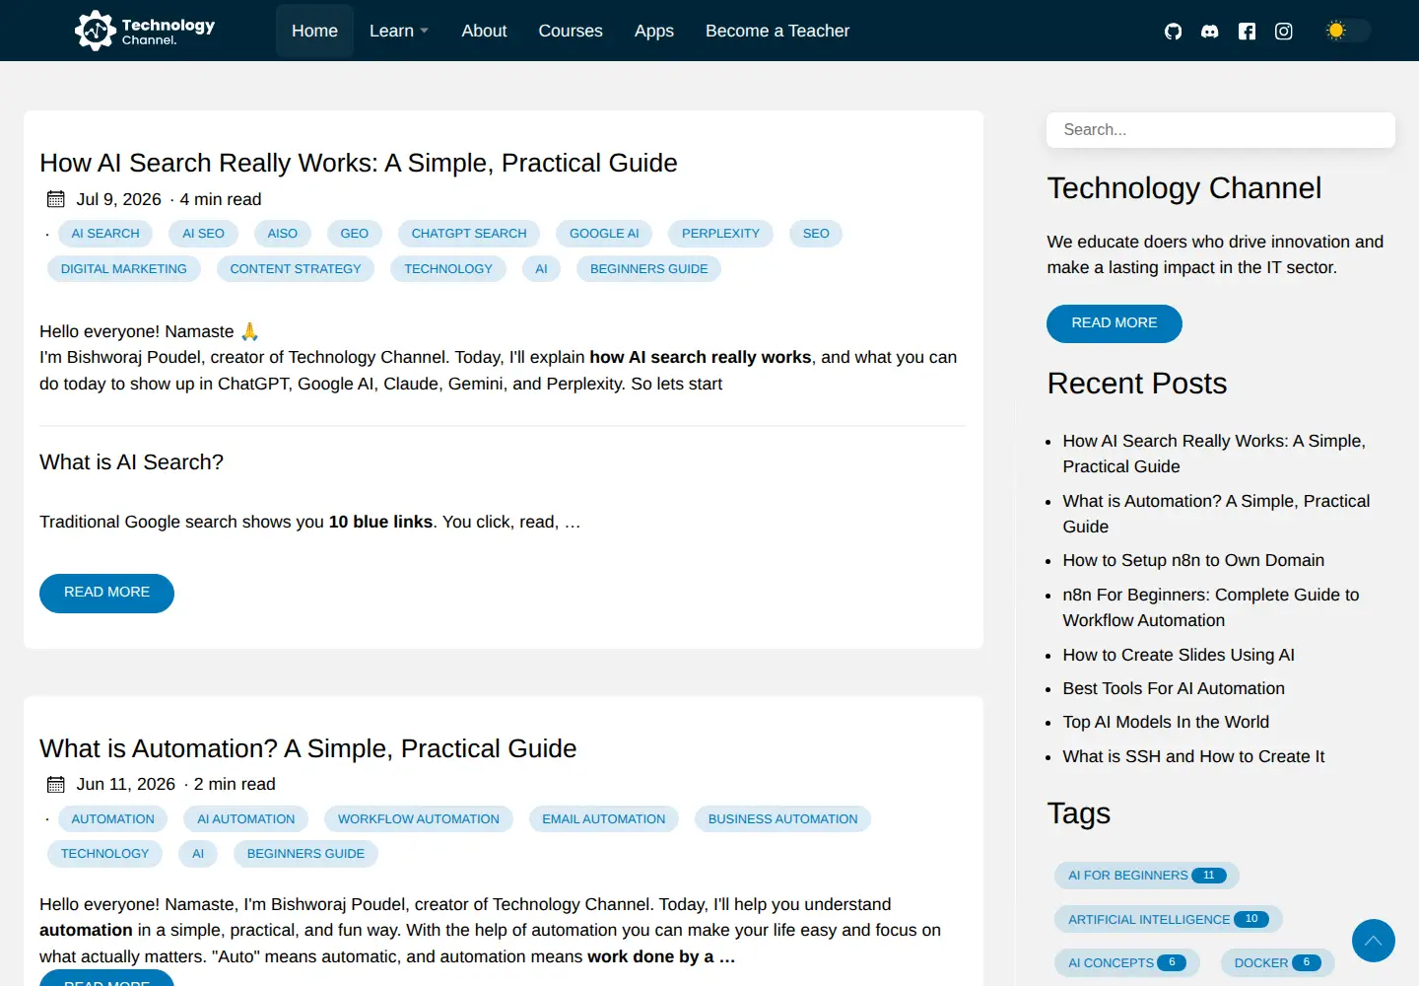Image resolution: width=1419 pixels, height=986 pixels.
Task: Click calendar icon beside Jun 11, 2026
Action: [x=56, y=785]
